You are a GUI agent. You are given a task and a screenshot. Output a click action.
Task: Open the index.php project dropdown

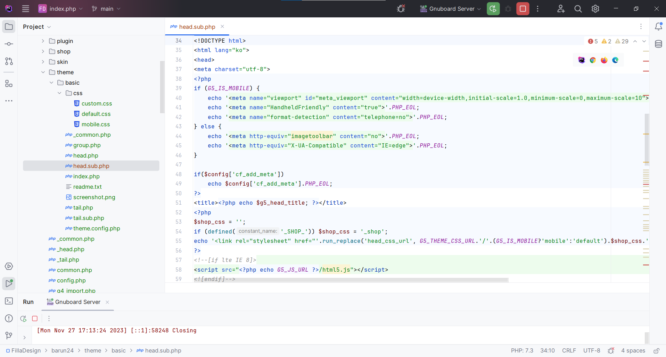click(60, 9)
